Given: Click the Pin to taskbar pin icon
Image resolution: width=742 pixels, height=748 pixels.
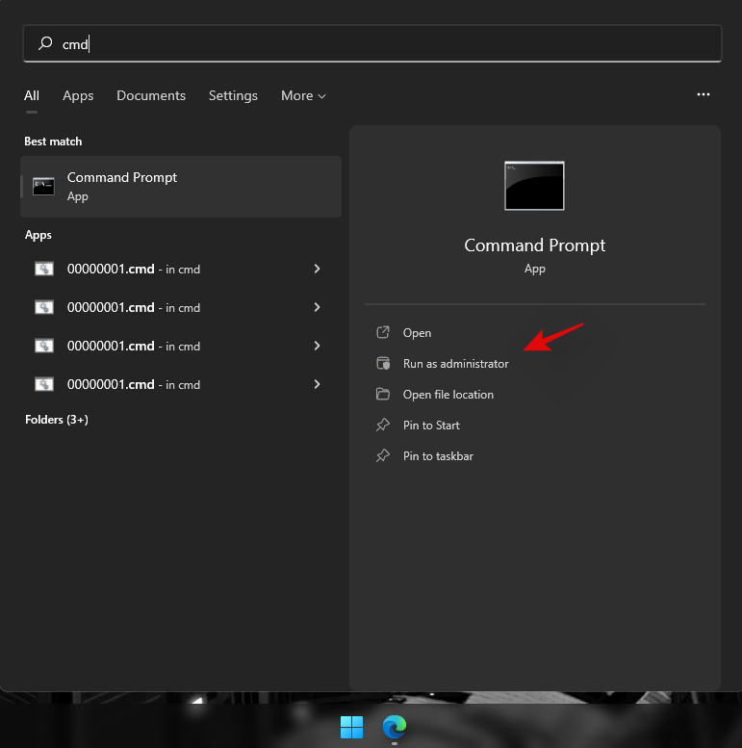Looking at the screenshot, I should point(383,456).
